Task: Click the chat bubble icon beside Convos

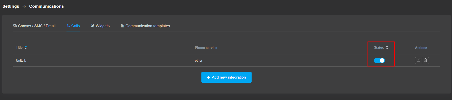Action: [x=15, y=26]
